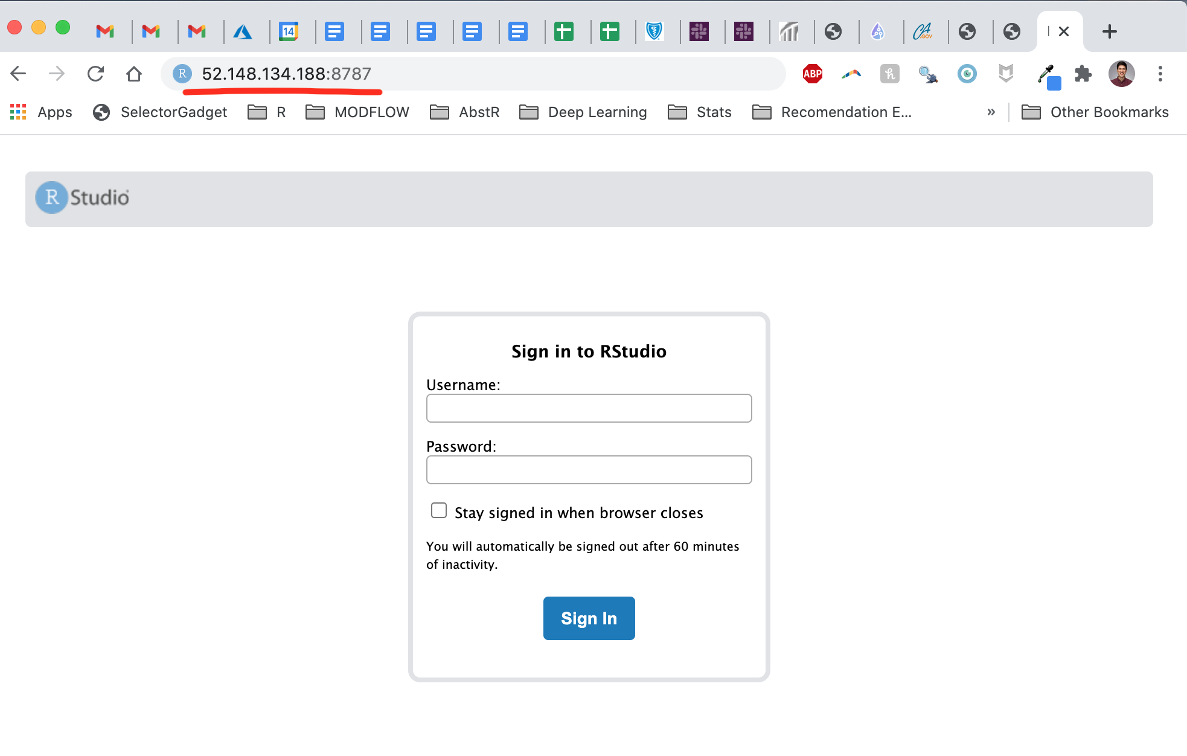Open the Apps bookmark shortcut
1187x756 pixels.
click(41, 112)
